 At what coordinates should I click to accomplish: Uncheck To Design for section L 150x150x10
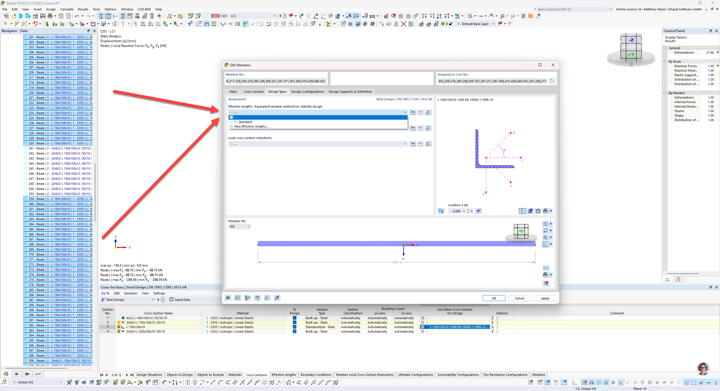(x=294, y=327)
